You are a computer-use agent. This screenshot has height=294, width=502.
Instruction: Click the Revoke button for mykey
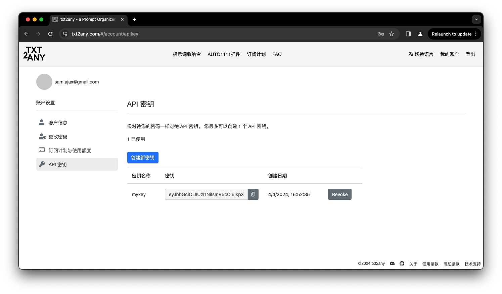340,194
